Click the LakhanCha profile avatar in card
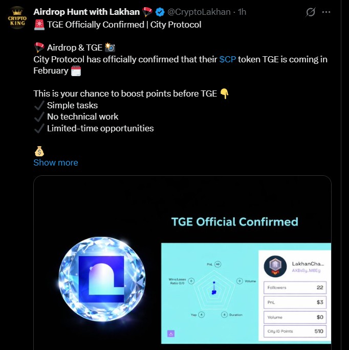 [274, 266]
